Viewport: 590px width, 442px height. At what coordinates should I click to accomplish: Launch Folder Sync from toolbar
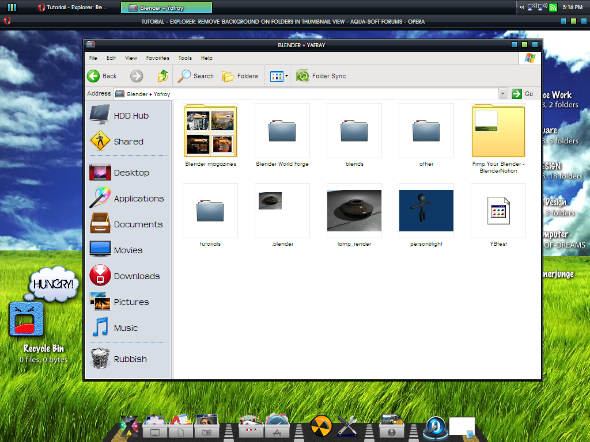tap(320, 76)
